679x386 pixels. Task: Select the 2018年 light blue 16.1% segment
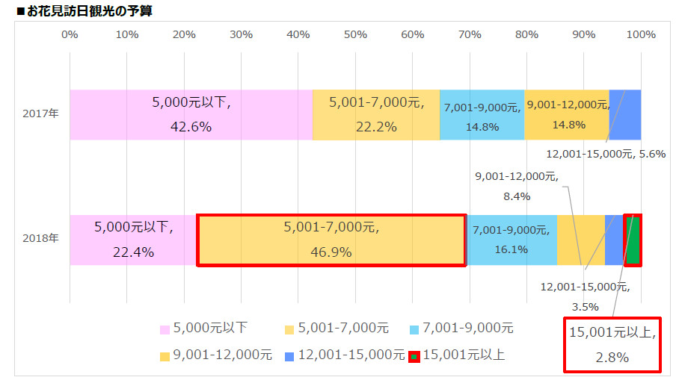pyautogui.click(x=511, y=240)
